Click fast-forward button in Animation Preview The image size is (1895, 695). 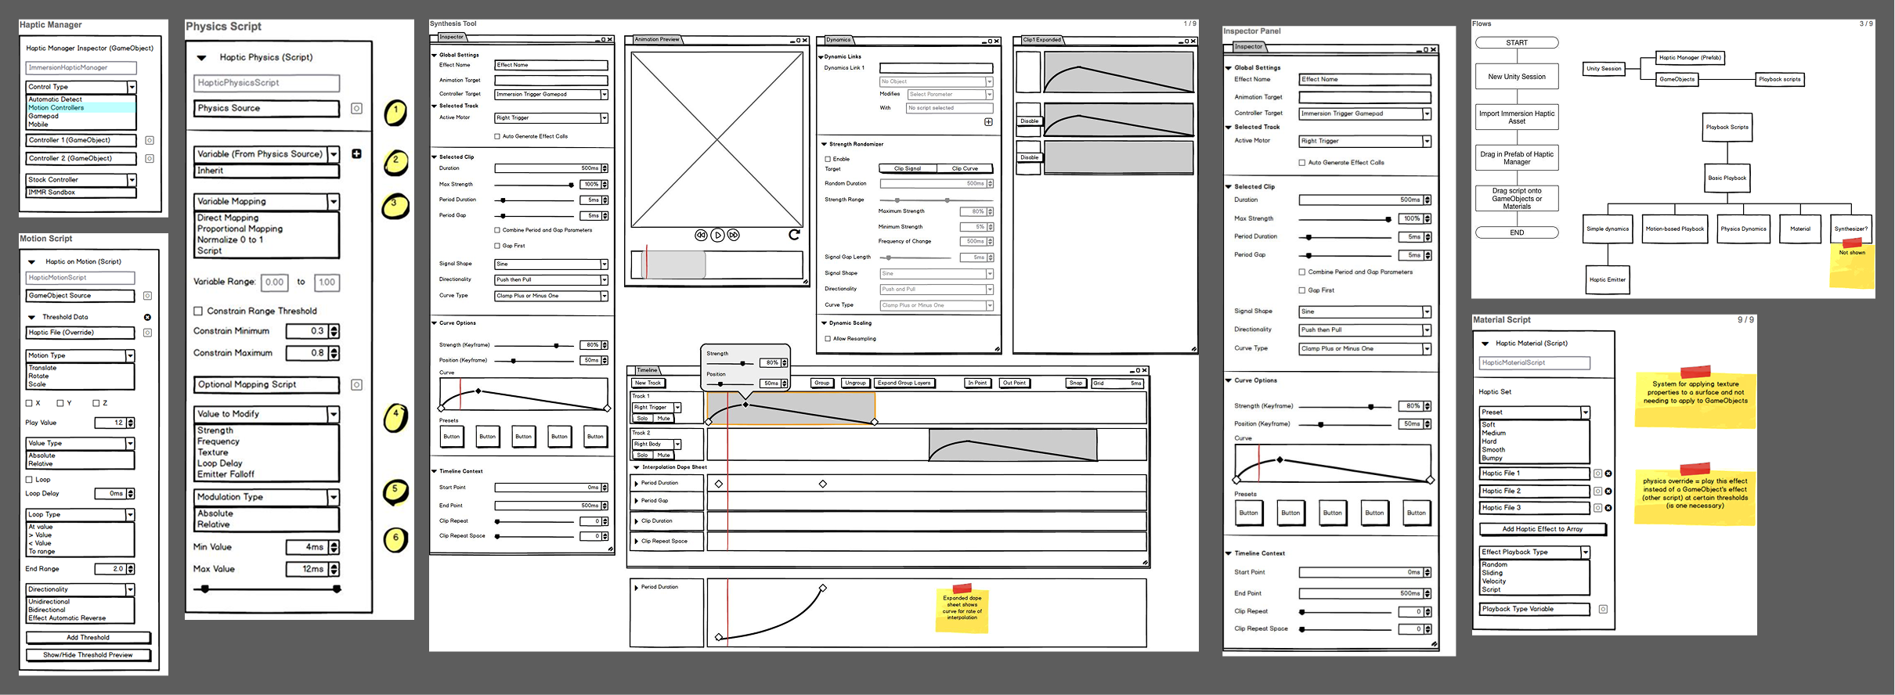734,235
